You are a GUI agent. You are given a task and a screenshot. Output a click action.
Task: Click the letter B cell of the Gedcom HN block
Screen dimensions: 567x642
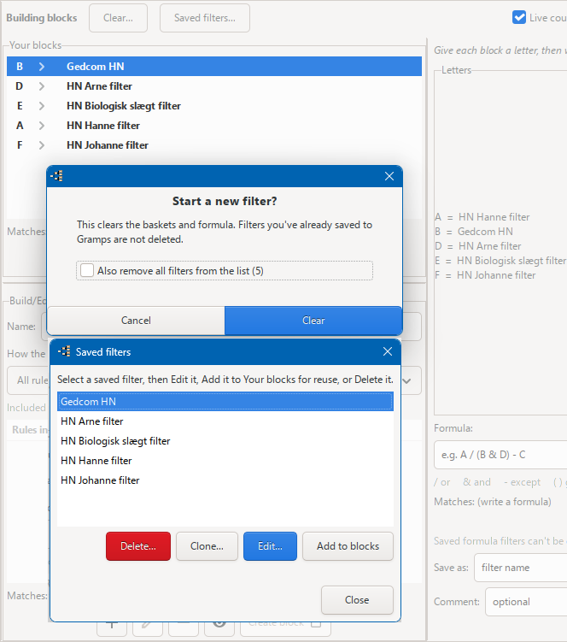pos(20,67)
